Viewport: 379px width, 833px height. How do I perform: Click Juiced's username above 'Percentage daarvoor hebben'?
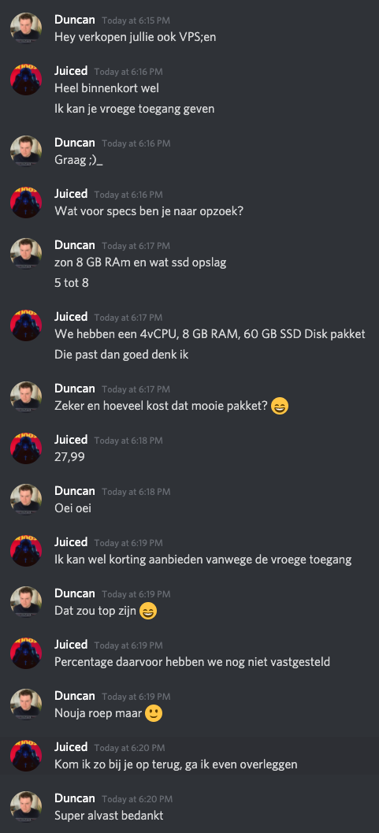click(x=71, y=645)
